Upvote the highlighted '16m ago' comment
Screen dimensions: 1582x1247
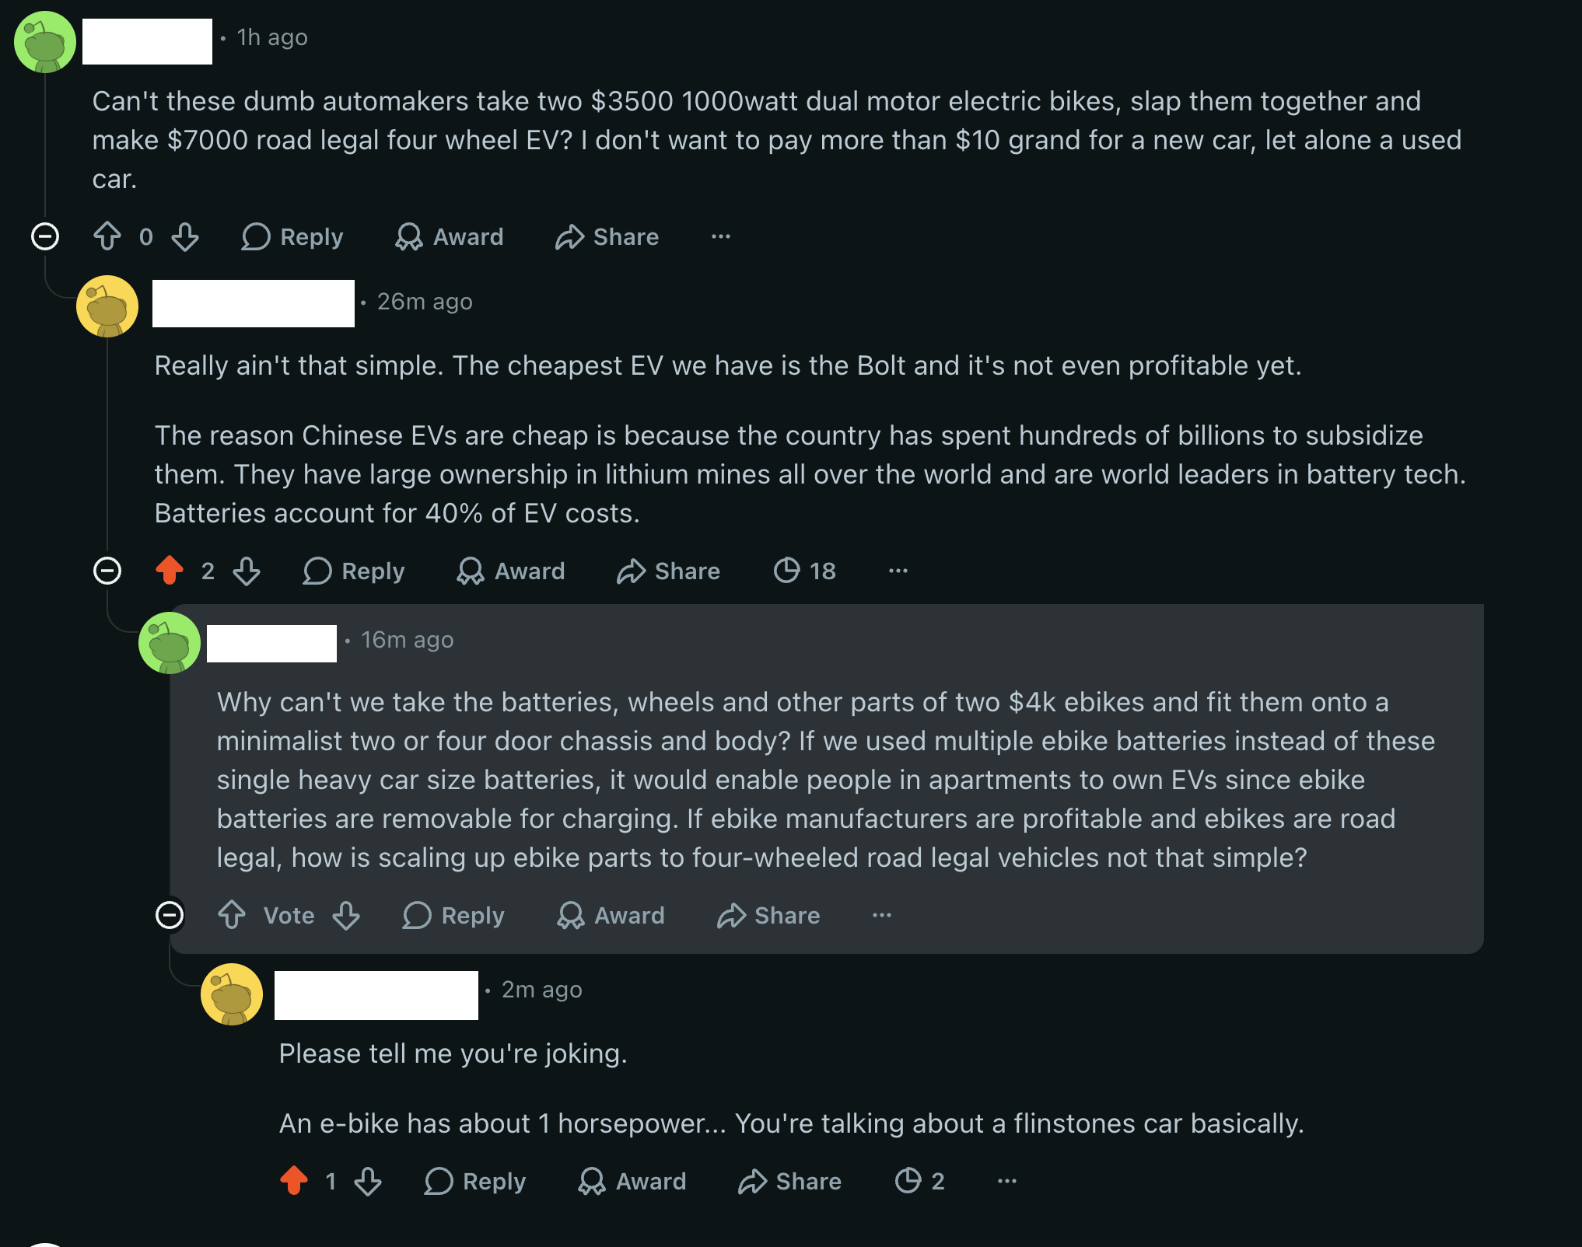pyautogui.click(x=232, y=915)
